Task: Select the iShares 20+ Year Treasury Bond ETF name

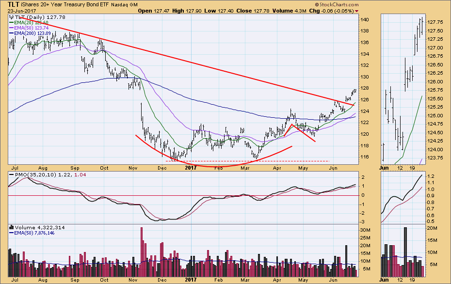Action: (x=64, y=4)
